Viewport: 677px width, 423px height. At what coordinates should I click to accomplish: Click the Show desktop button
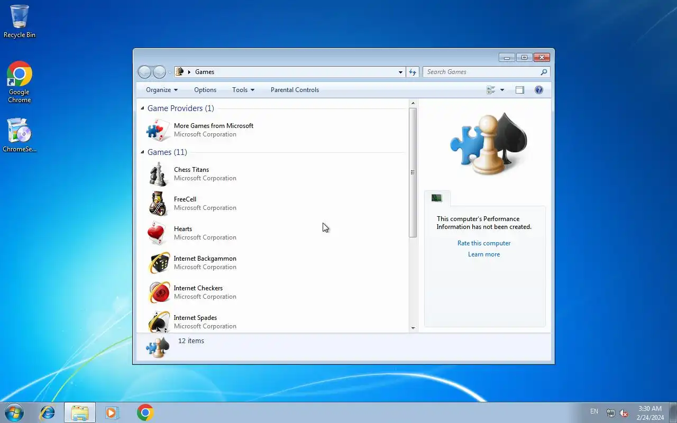pyautogui.click(x=673, y=412)
